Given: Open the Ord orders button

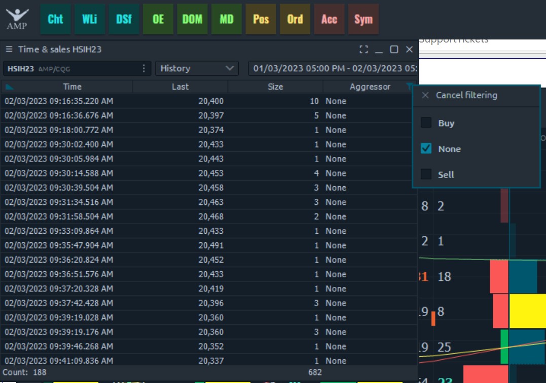Looking at the screenshot, I should (295, 19).
